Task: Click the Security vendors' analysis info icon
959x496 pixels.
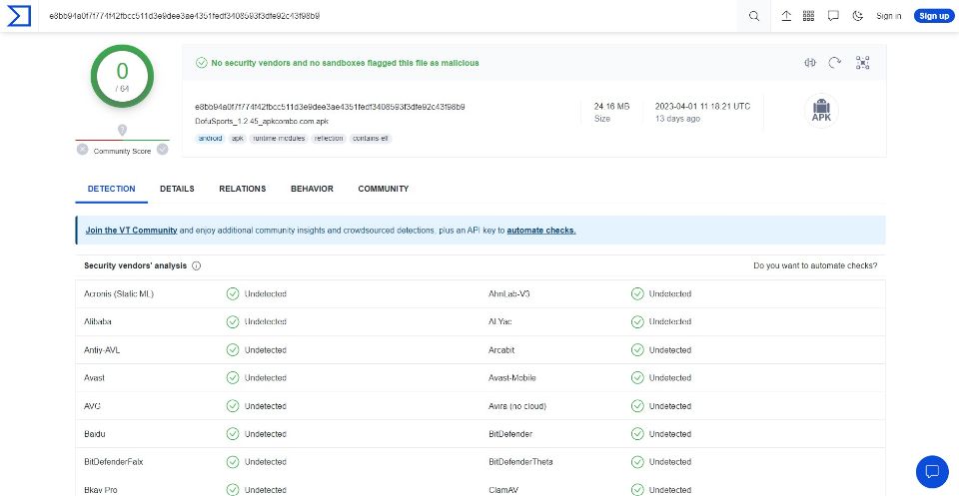Action: [197, 265]
